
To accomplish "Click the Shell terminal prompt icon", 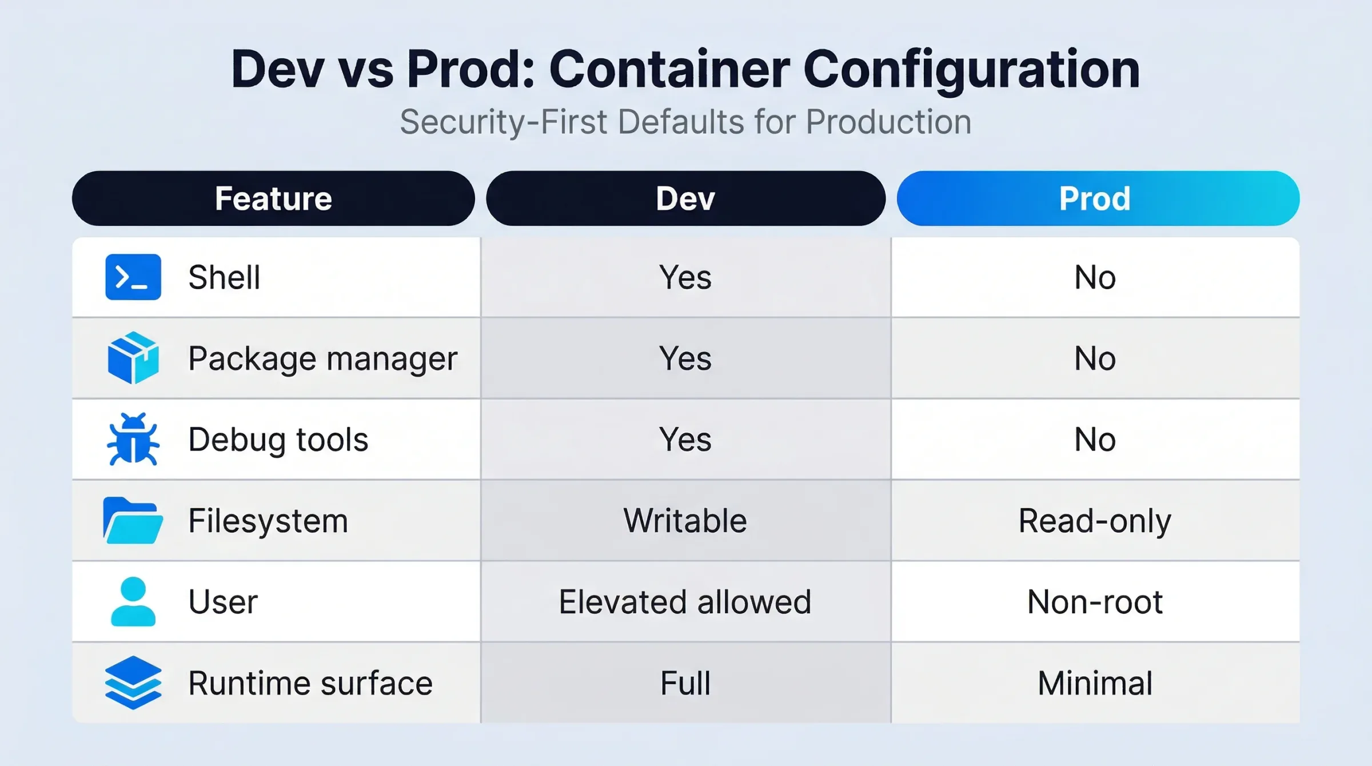I will pyautogui.click(x=133, y=277).
